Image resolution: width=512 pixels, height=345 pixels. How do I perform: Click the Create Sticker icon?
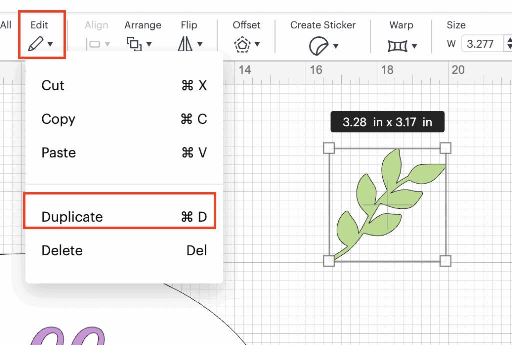tap(317, 46)
